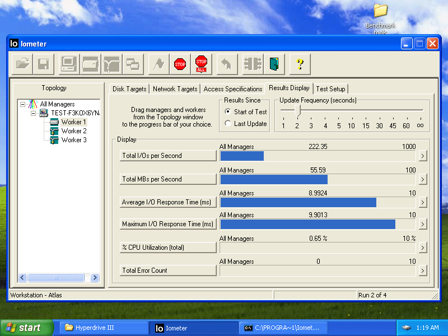448x336 pixels.
Task: Select the Results Display tab
Action: [289, 88]
